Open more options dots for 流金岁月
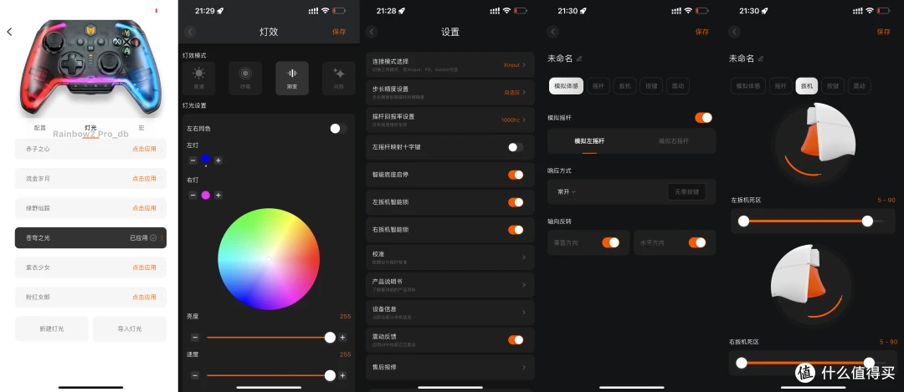904x392 pixels. tap(162, 178)
